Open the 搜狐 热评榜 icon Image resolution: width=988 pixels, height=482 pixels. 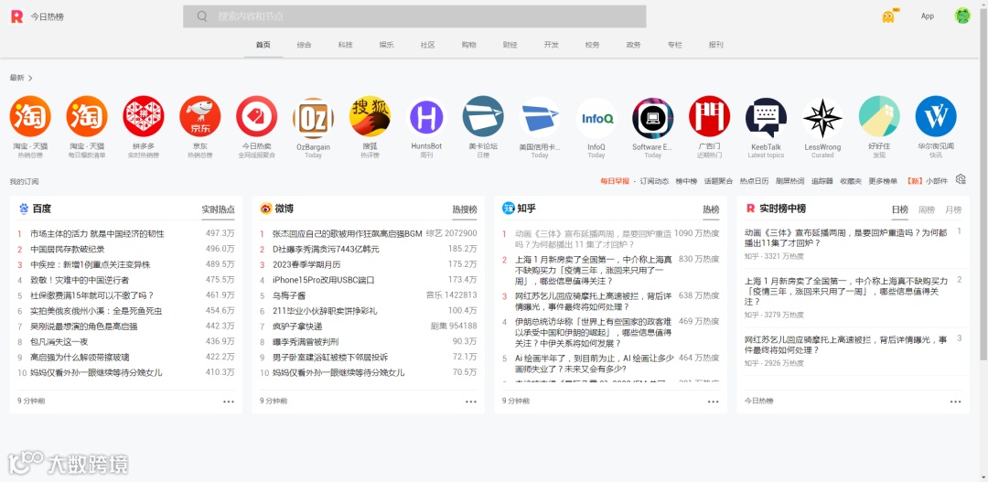[370, 116]
